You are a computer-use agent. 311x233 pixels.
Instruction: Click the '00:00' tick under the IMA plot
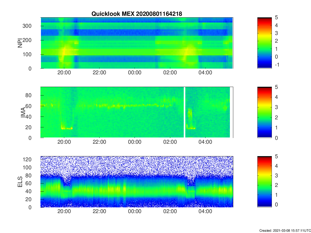click(x=135, y=142)
